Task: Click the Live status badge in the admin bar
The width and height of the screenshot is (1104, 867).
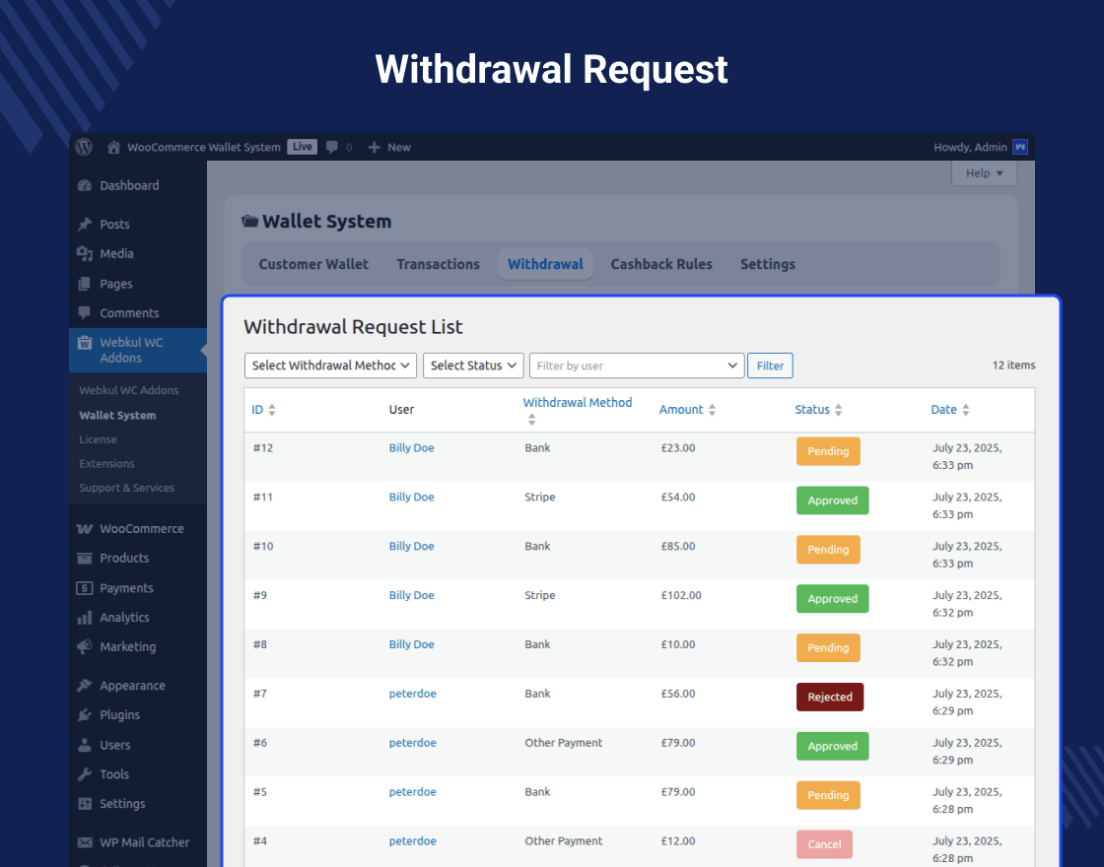Action: 302,147
